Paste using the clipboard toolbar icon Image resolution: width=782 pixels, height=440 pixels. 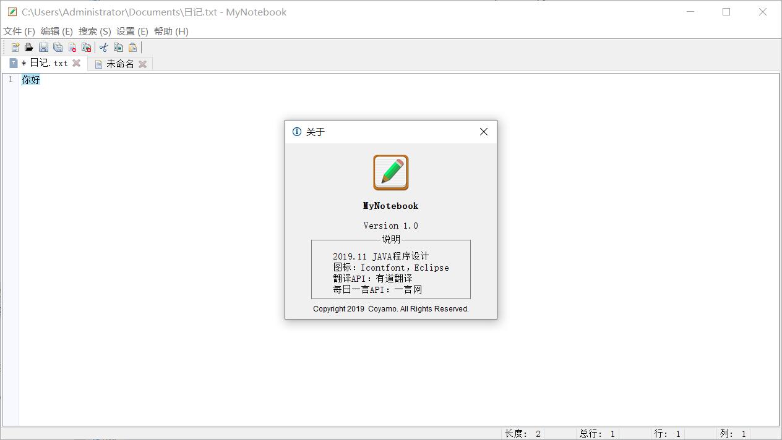132,47
